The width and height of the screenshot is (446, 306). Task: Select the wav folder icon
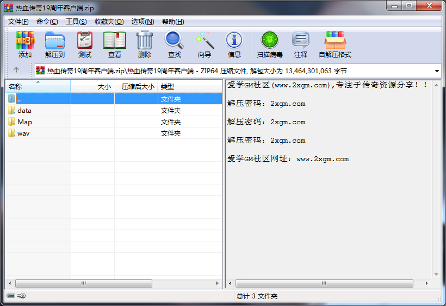[11, 133]
